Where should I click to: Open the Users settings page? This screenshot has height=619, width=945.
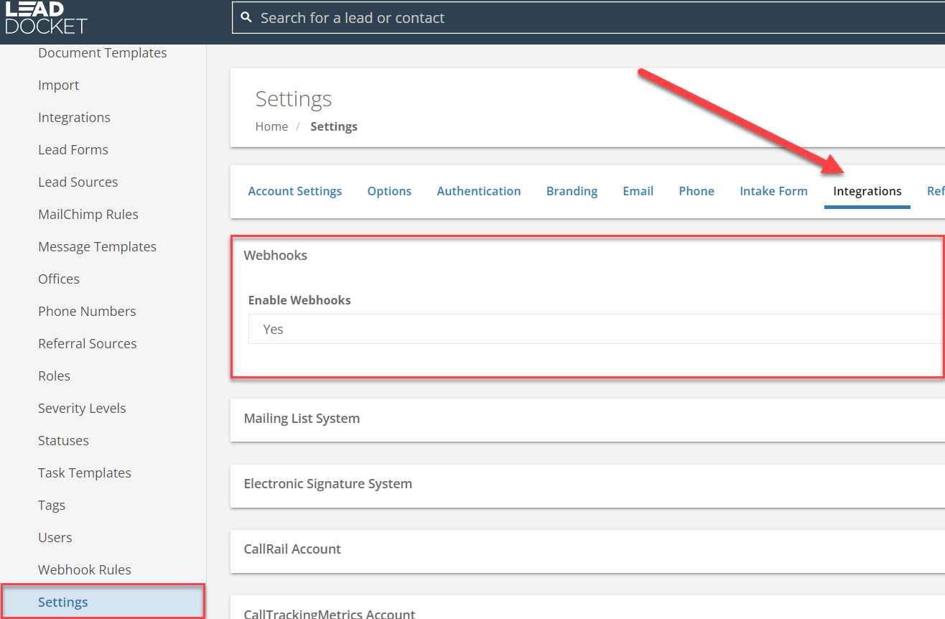[x=55, y=536]
